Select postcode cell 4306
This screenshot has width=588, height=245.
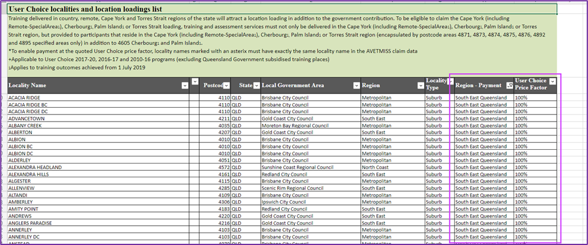click(215, 202)
